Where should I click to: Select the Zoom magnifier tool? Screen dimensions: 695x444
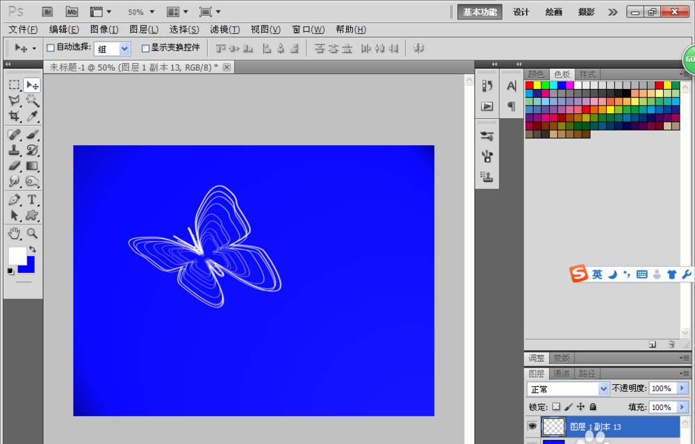[32, 233]
